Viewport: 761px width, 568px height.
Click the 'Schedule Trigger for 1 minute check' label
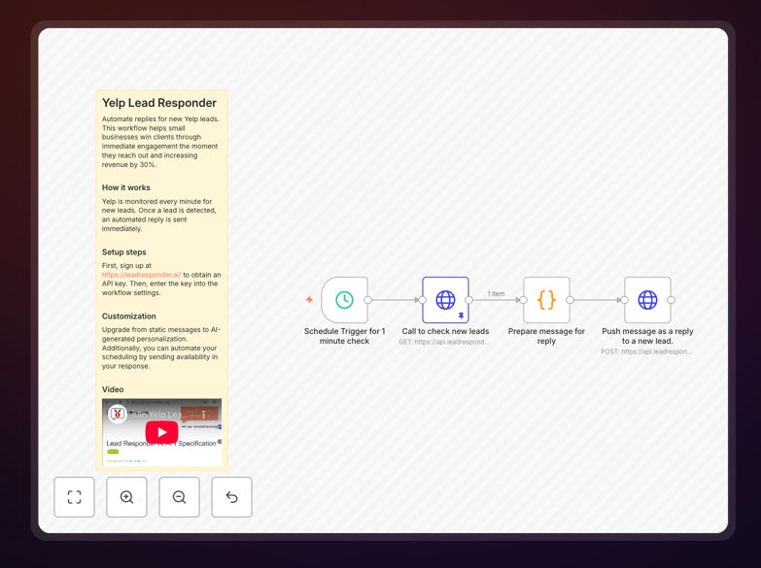[x=345, y=336]
